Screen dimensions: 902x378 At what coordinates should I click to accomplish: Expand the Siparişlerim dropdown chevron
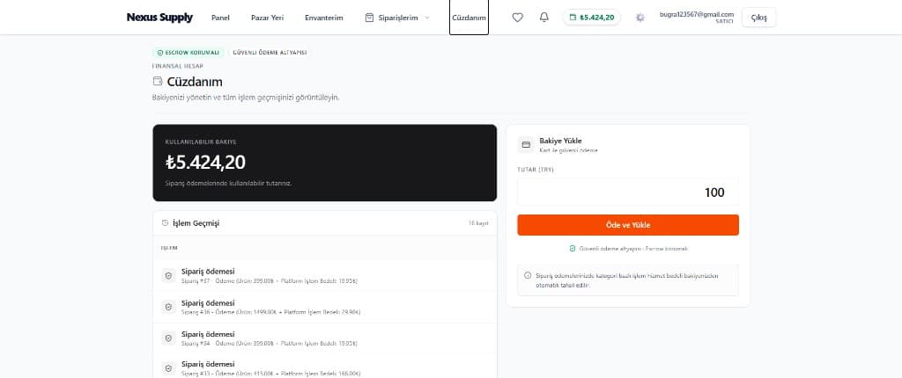(x=427, y=18)
